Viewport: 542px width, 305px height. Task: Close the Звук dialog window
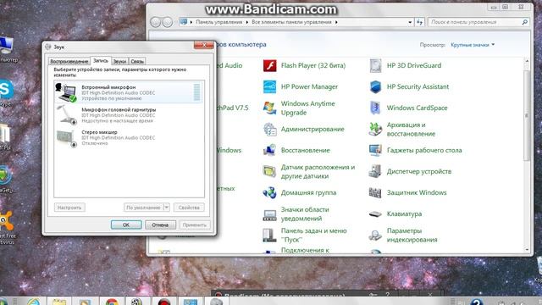pos(204,45)
